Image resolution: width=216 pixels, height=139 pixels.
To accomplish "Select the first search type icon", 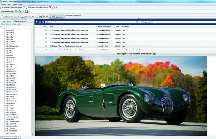I will (x=17, y=11).
